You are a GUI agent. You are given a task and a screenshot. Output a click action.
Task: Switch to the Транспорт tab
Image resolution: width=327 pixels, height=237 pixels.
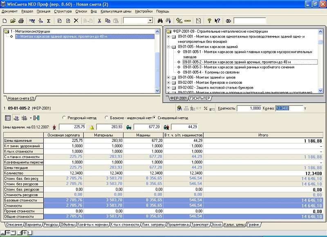pyautogui.click(x=200, y=225)
